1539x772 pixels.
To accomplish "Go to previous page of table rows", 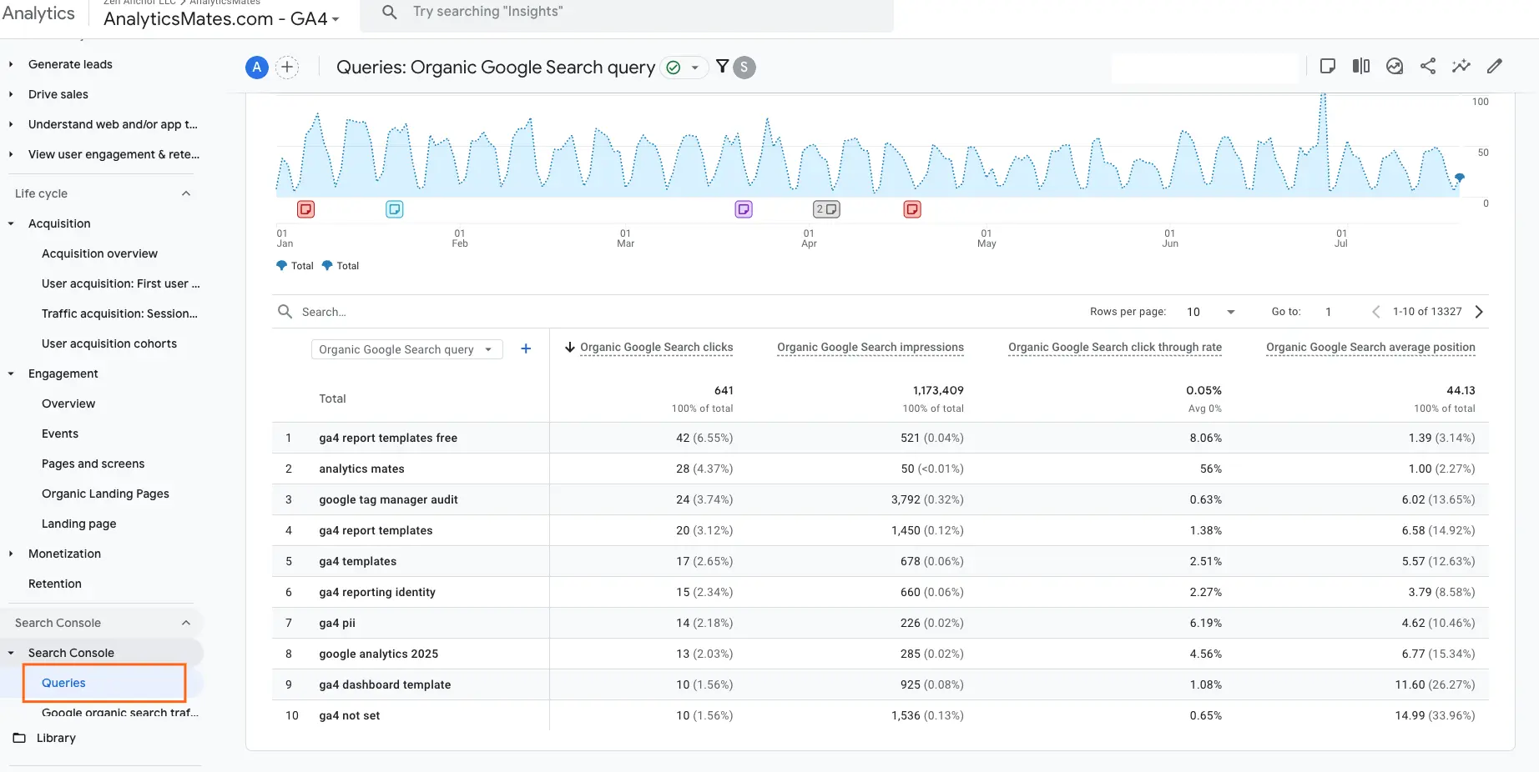I will (1375, 312).
